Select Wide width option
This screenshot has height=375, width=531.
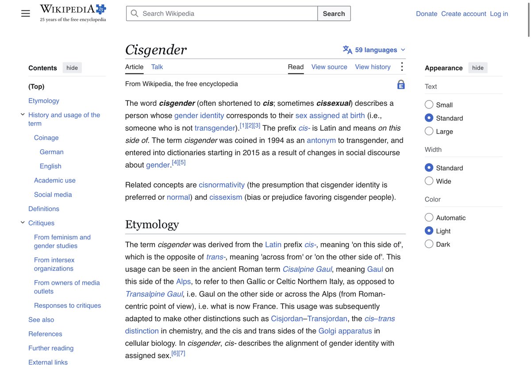coord(429,181)
